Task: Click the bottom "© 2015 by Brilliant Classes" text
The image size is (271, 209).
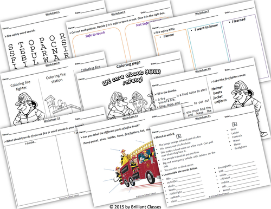Action: click(135, 207)
